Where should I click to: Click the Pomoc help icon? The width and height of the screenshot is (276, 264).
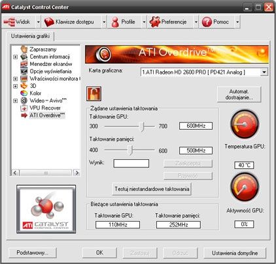coord(207,22)
